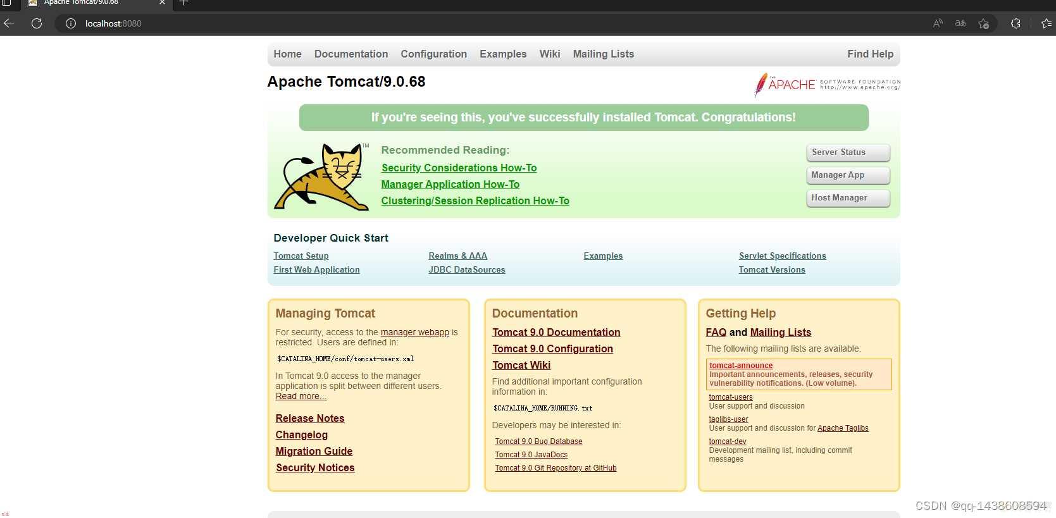
Task: Open Configuration in the top nav
Action: coord(433,54)
